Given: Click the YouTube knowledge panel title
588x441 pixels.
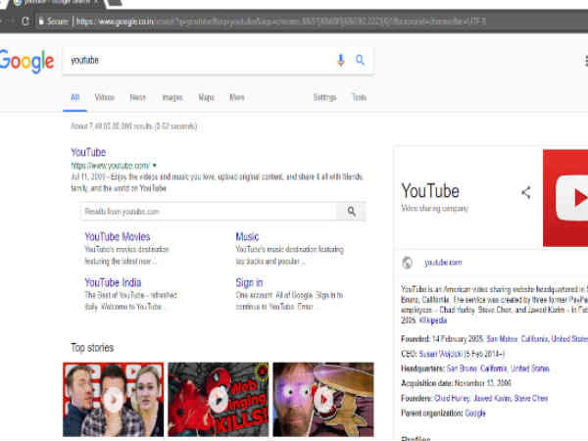Looking at the screenshot, I should tap(430, 191).
